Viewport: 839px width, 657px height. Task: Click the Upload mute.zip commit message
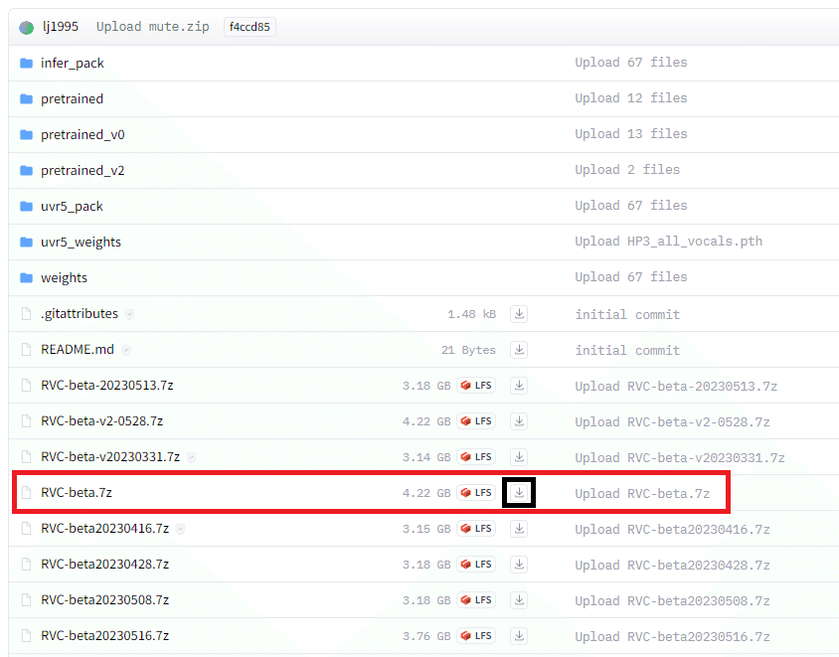coord(152,26)
